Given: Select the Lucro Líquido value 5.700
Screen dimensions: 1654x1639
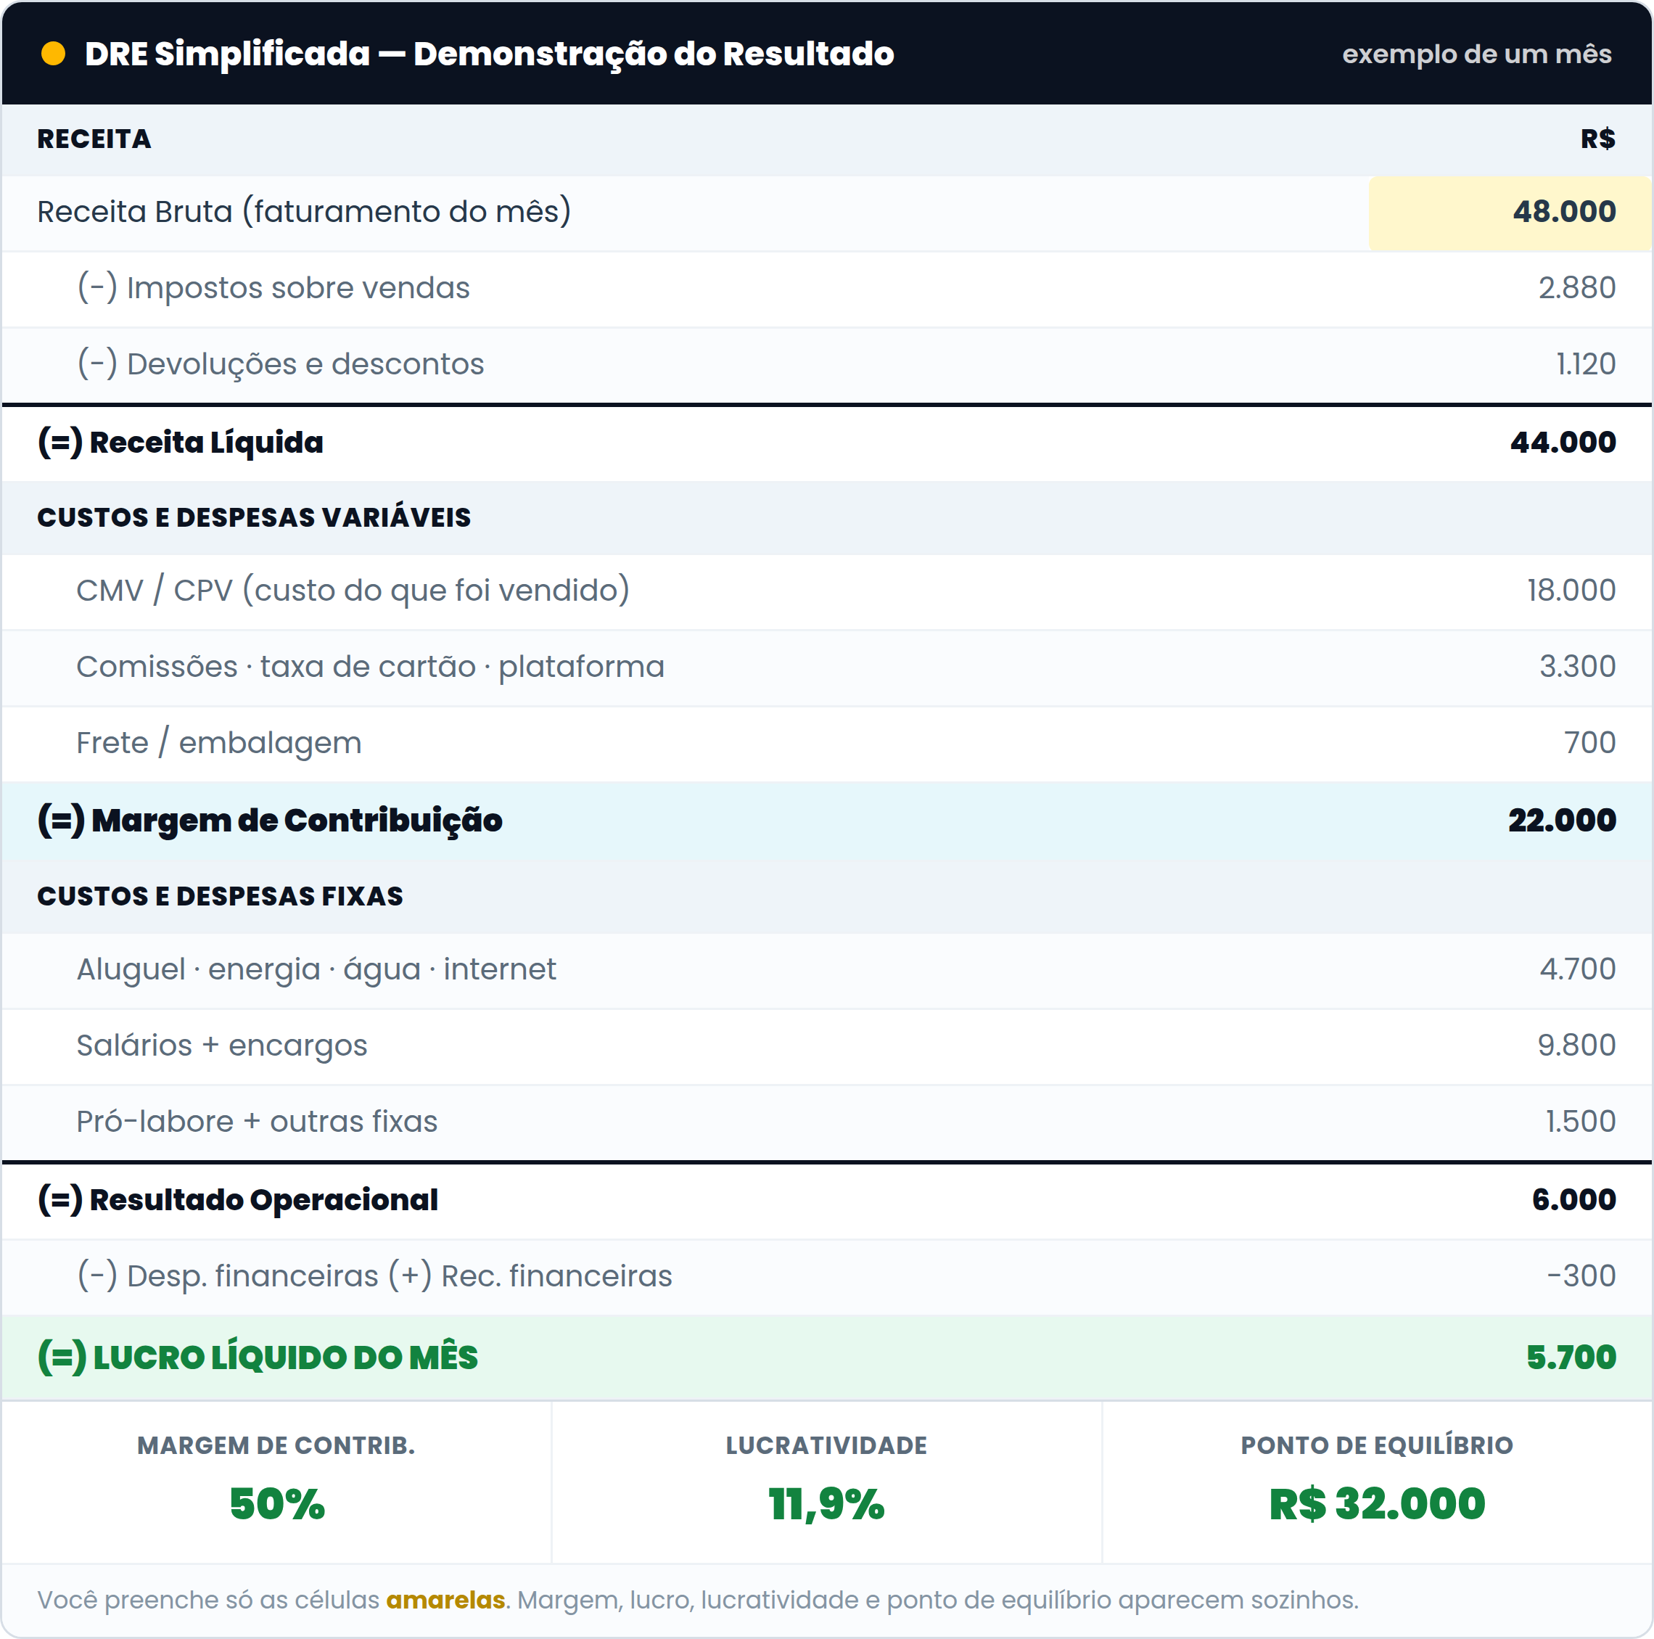Looking at the screenshot, I should click(x=1571, y=1357).
